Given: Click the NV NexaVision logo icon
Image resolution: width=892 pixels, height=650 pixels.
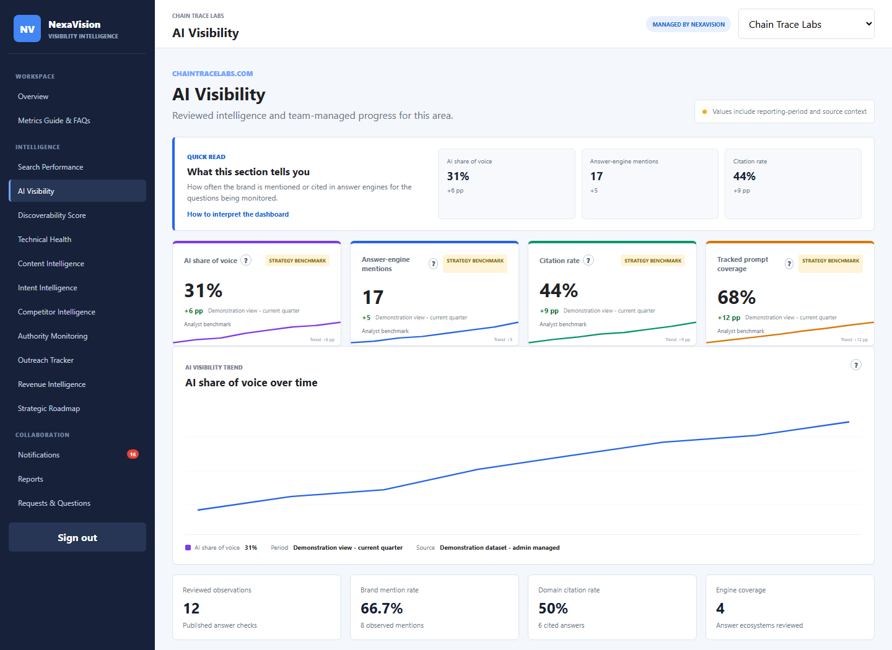Looking at the screenshot, I should tap(27, 28).
